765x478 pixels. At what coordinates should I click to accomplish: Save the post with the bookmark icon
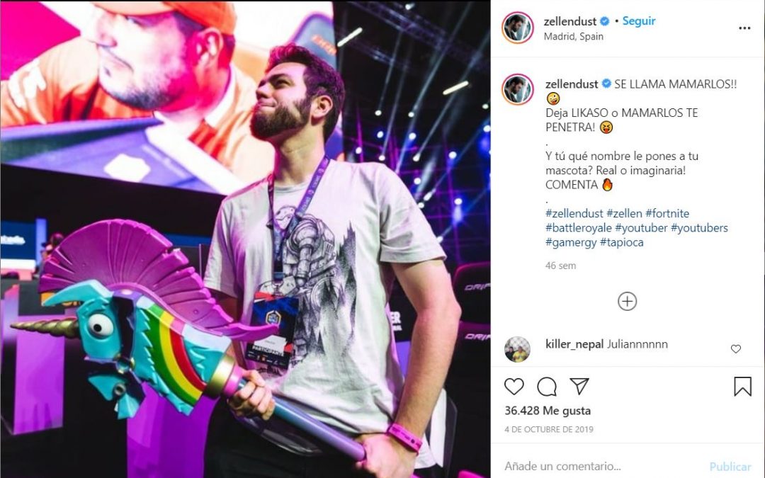tap(742, 386)
